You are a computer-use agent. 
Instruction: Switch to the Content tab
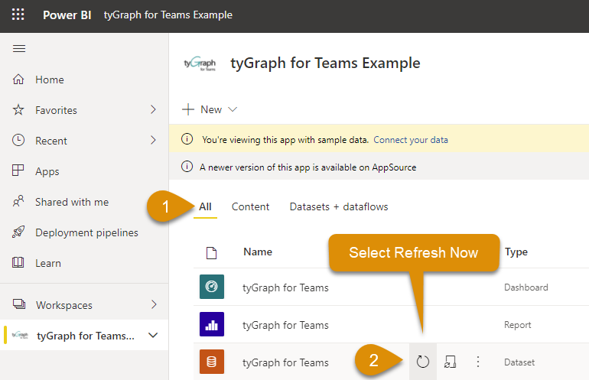(x=250, y=206)
